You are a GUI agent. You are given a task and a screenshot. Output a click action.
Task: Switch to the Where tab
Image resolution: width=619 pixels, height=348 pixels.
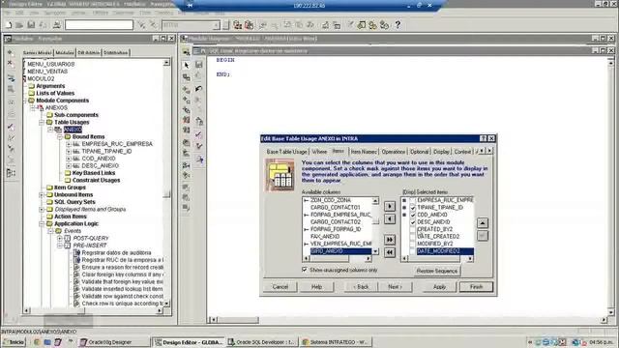(x=319, y=152)
